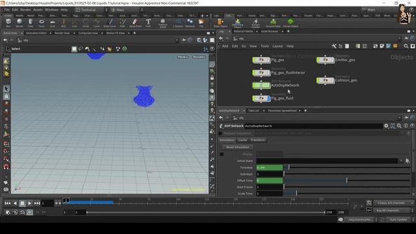This screenshot has width=416, height=234.
Task: Switch to the Transform parameter tab
Action: tap(257, 140)
